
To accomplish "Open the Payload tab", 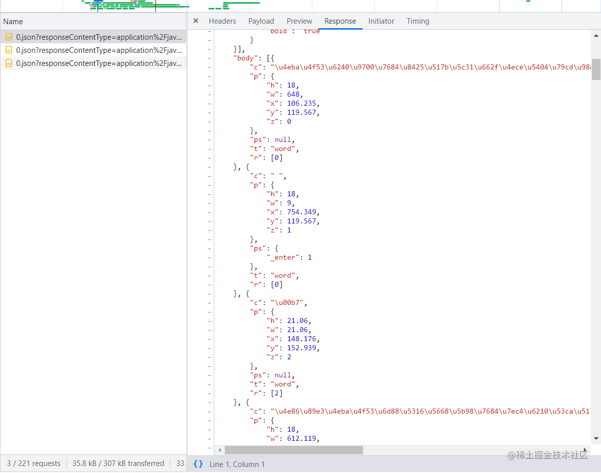I will click(261, 21).
